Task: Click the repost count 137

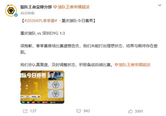Action: click(33, 111)
